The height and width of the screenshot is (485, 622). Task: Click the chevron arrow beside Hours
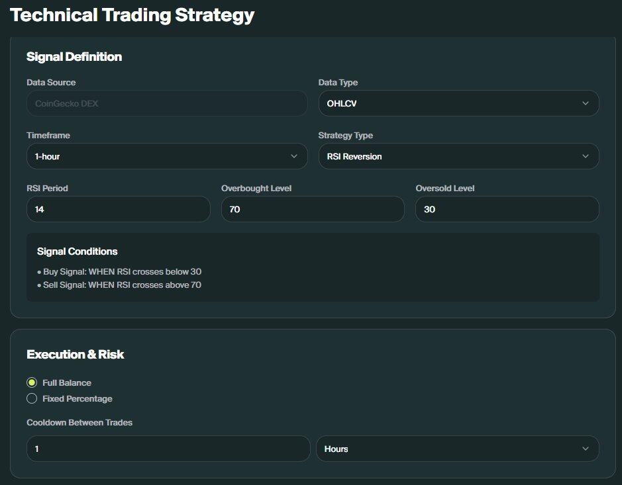585,449
